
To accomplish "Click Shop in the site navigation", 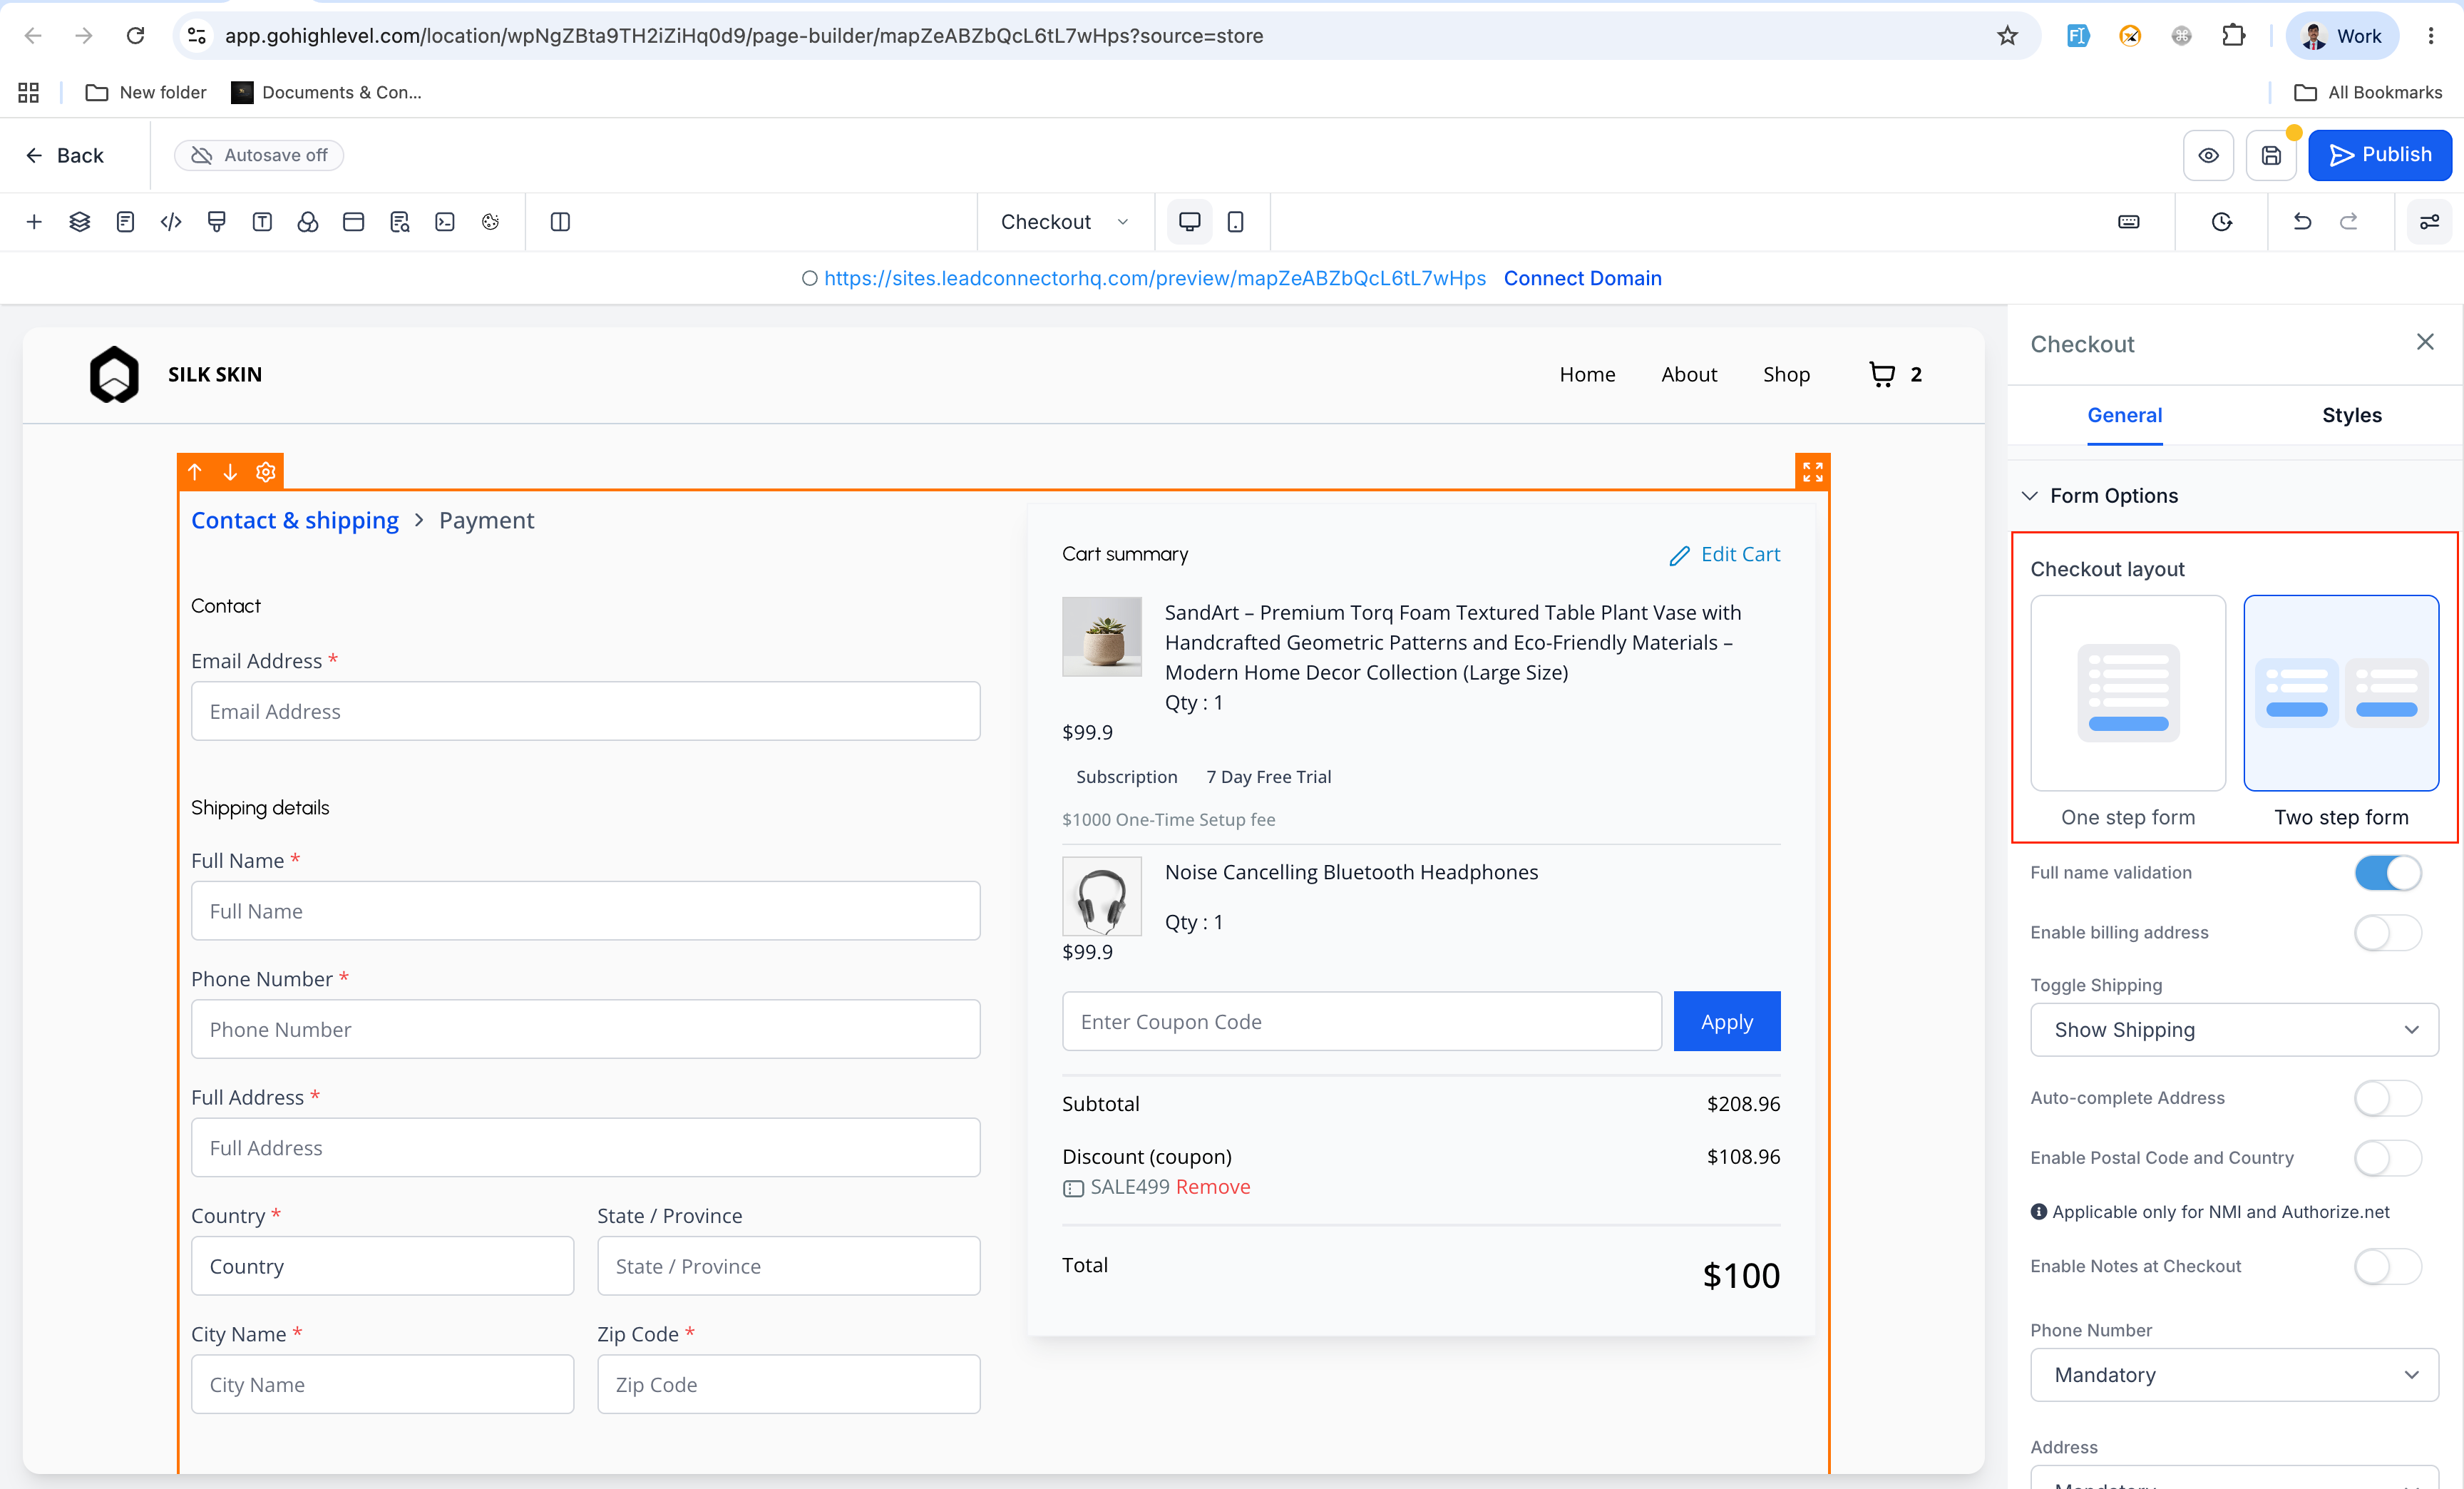I will [x=1786, y=374].
